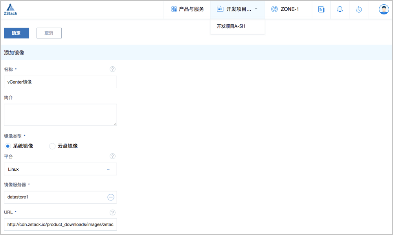
Task: Click help icon next to URL field
Action: [x=112, y=213]
